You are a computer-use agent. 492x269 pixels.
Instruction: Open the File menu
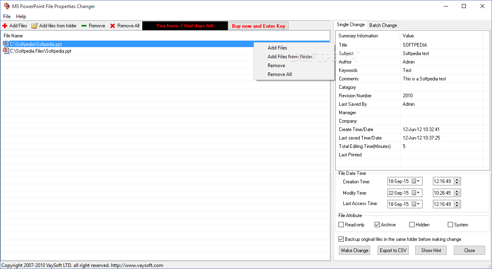coord(7,16)
